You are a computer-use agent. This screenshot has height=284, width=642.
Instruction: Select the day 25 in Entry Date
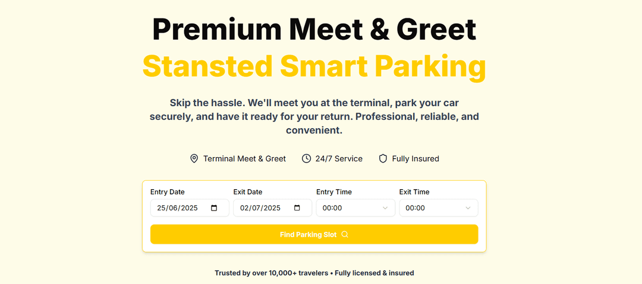[162, 208]
